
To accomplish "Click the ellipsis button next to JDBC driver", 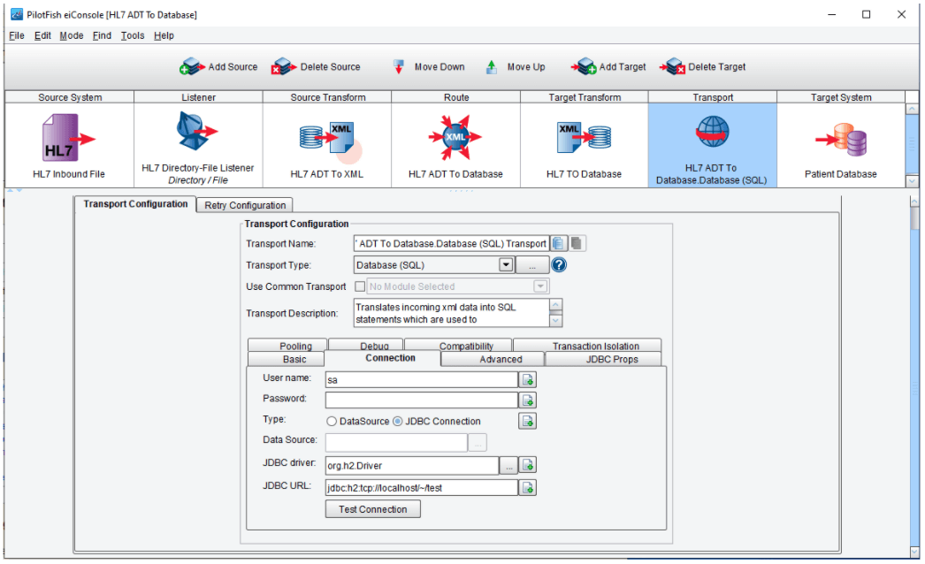I will (x=508, y=466).
